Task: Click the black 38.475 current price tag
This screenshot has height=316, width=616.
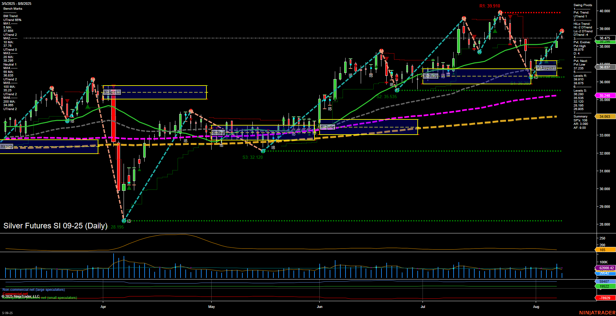Action: point(606,38)
